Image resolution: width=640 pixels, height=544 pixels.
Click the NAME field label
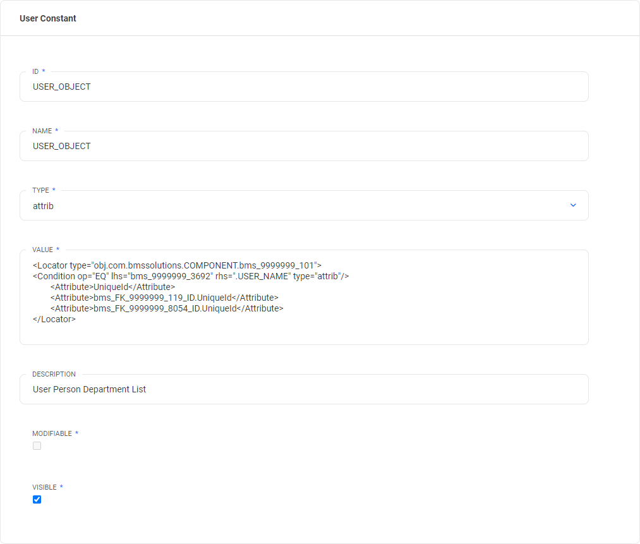[42, 131]
